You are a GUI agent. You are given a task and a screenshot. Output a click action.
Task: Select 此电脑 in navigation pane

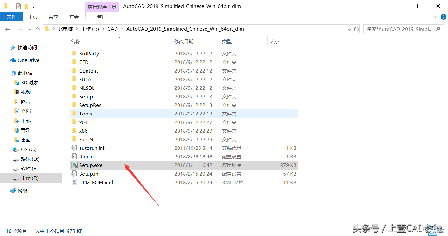[x=22, y=73]
